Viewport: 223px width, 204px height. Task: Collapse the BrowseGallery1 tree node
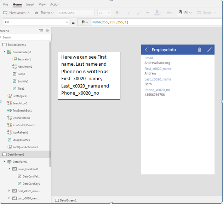tap(4, 52)
